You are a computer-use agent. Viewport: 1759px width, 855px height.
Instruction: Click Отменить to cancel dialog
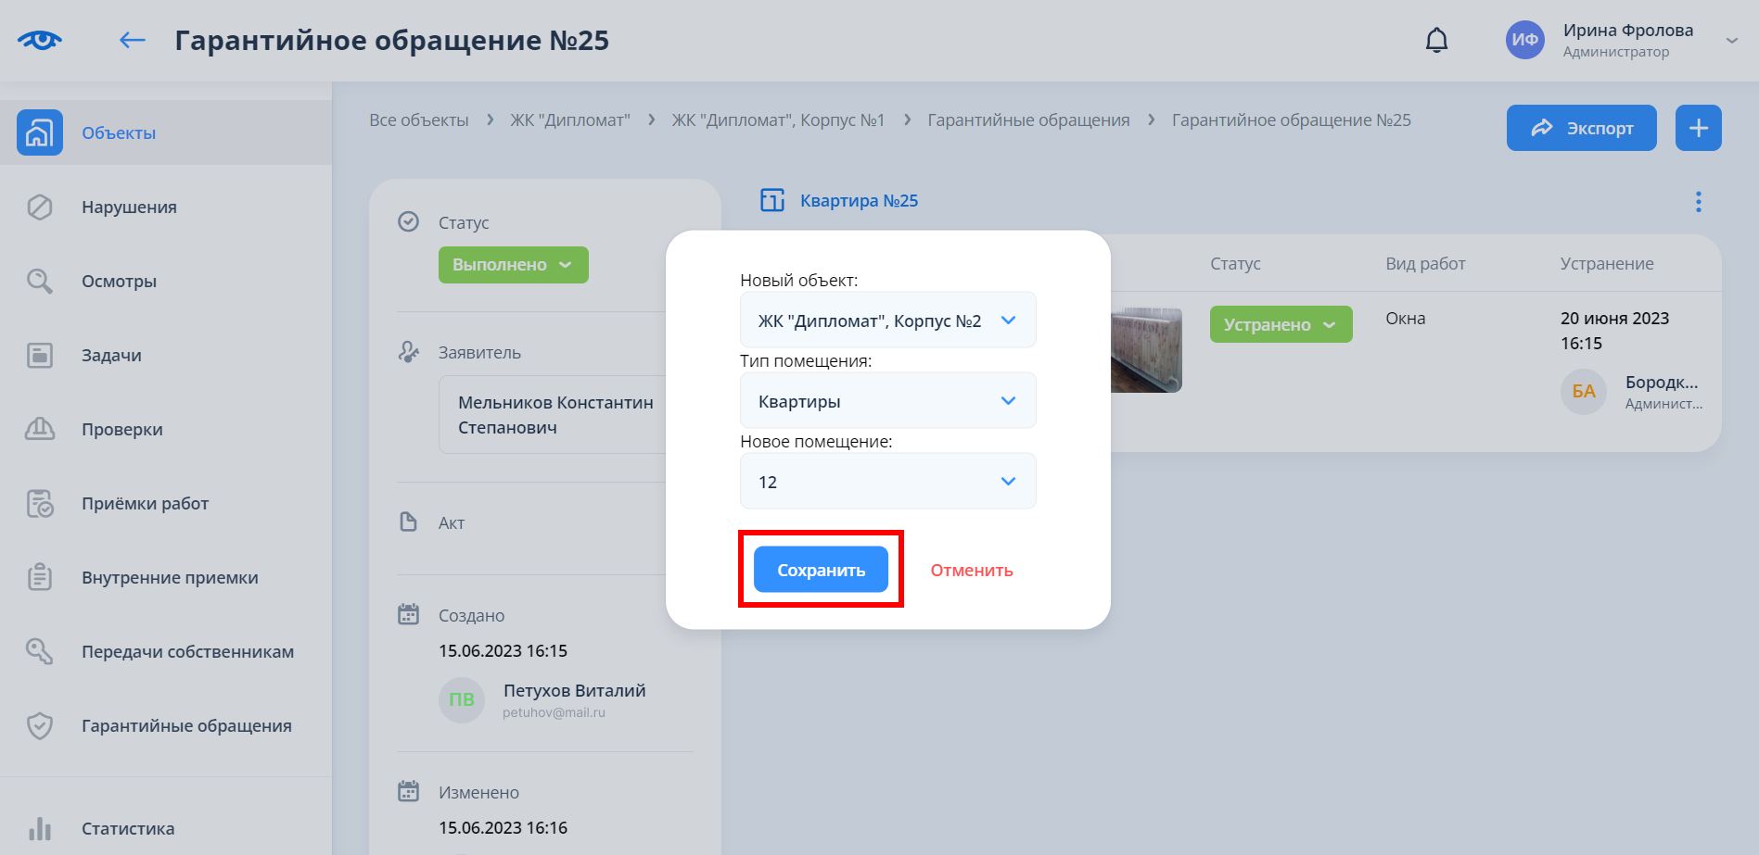[x=971, y=570]
